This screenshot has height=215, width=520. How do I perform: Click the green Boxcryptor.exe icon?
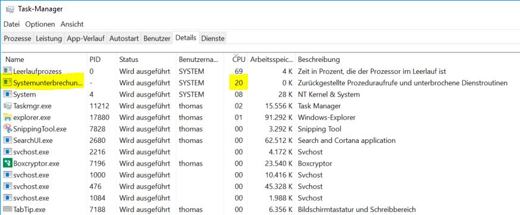coord(7,163)
